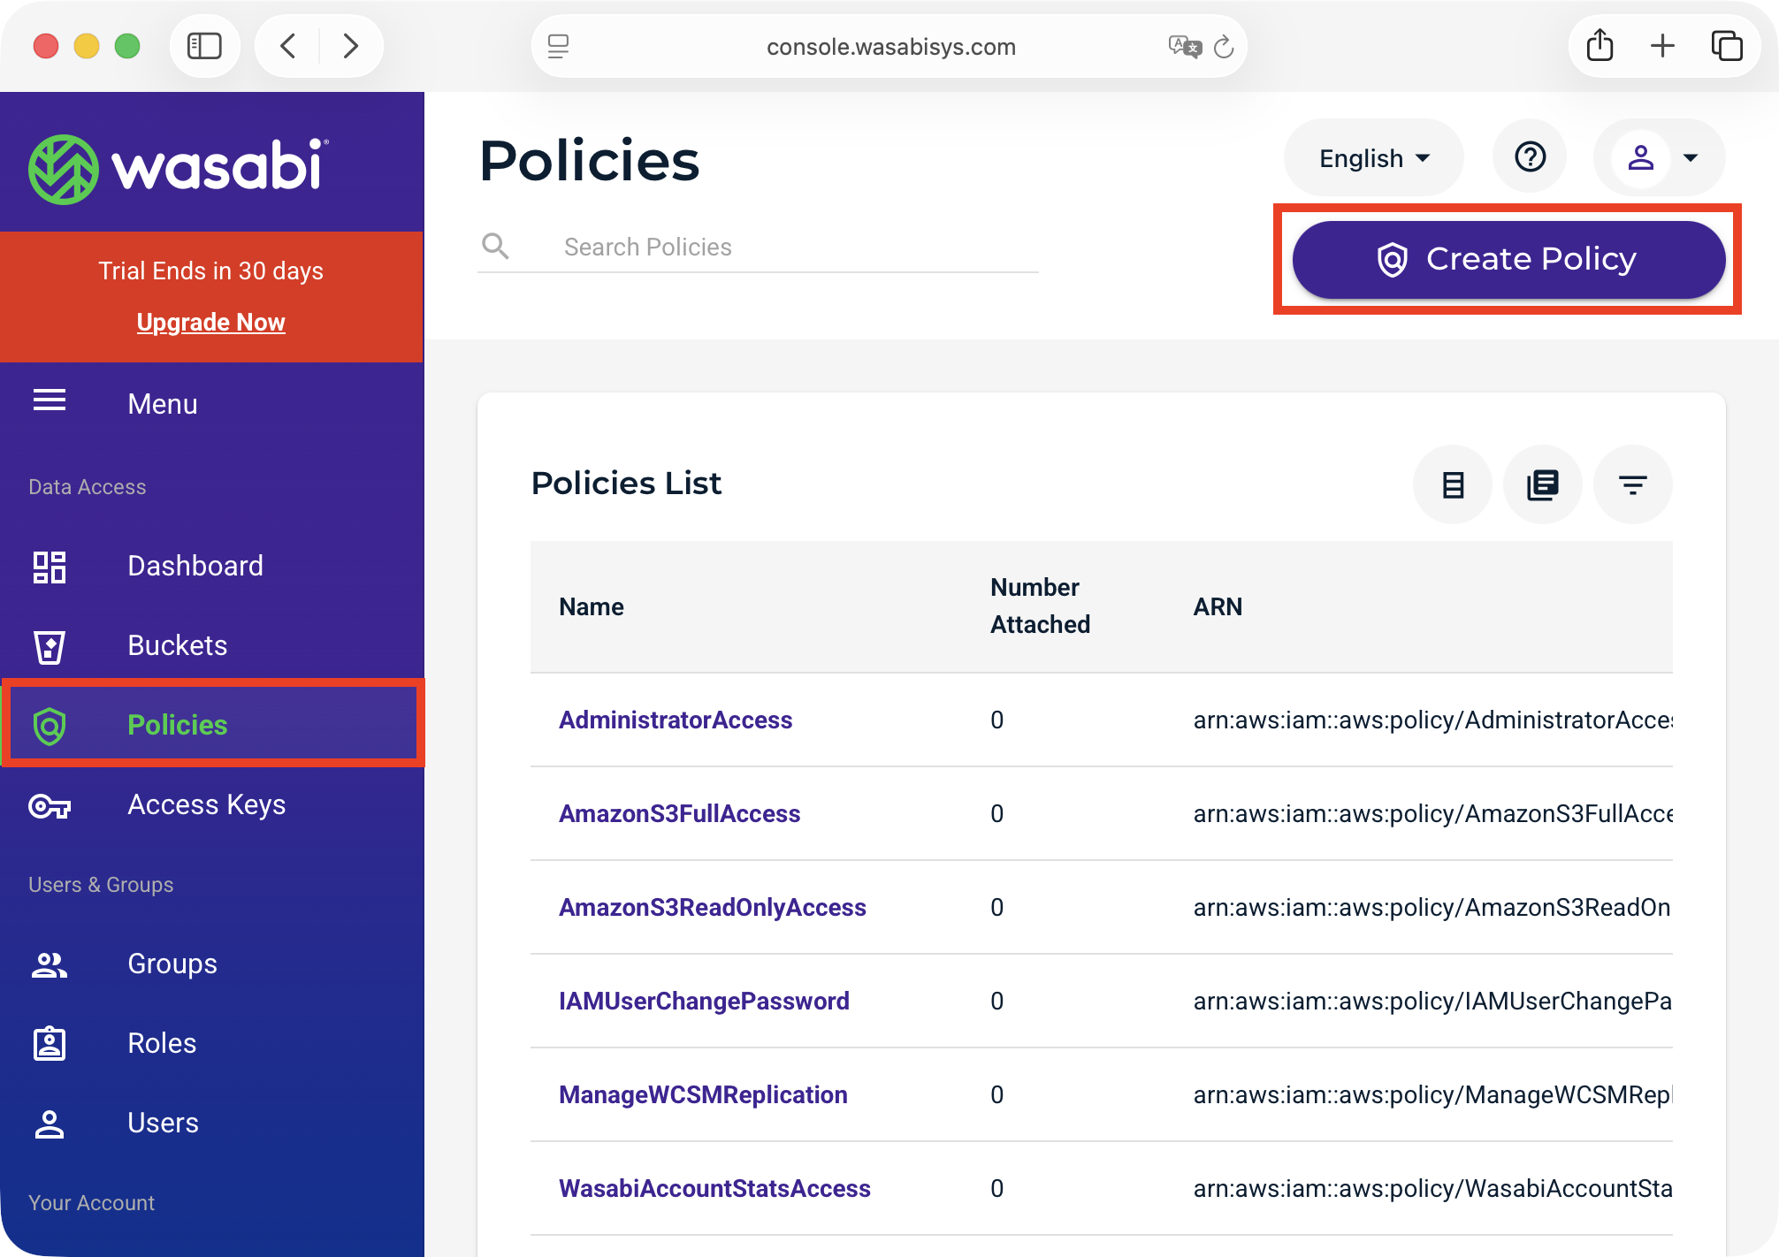The image size is (1779, 1257).
Task: Switch to compact list view icon
Action: click(x=1453, y=484)
